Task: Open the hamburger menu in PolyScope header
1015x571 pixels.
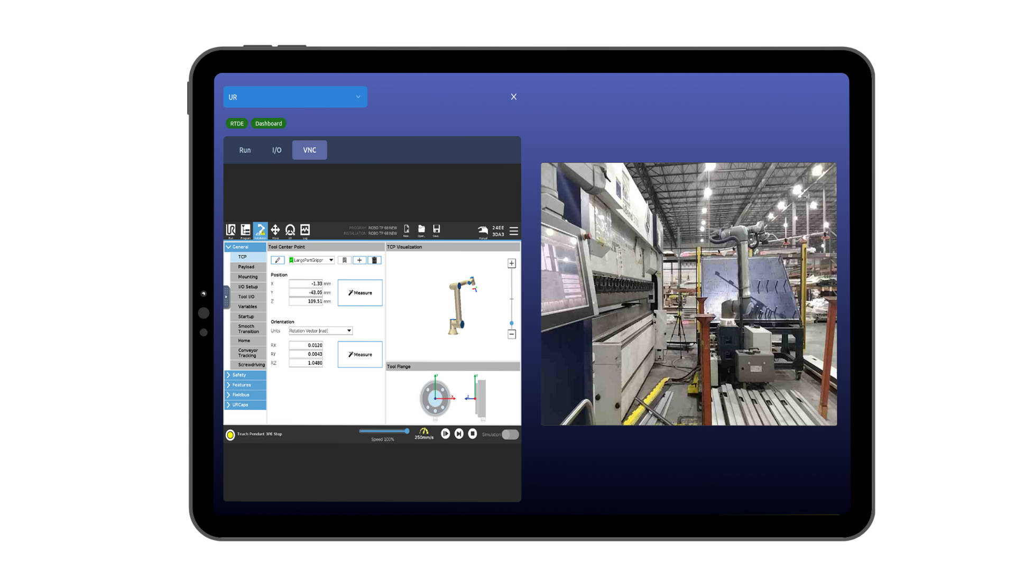Action: point(514,231)
